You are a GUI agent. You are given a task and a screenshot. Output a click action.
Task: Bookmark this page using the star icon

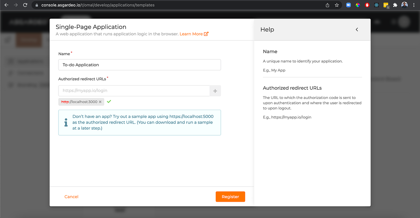pyautogui.click(x=337, y=5)
